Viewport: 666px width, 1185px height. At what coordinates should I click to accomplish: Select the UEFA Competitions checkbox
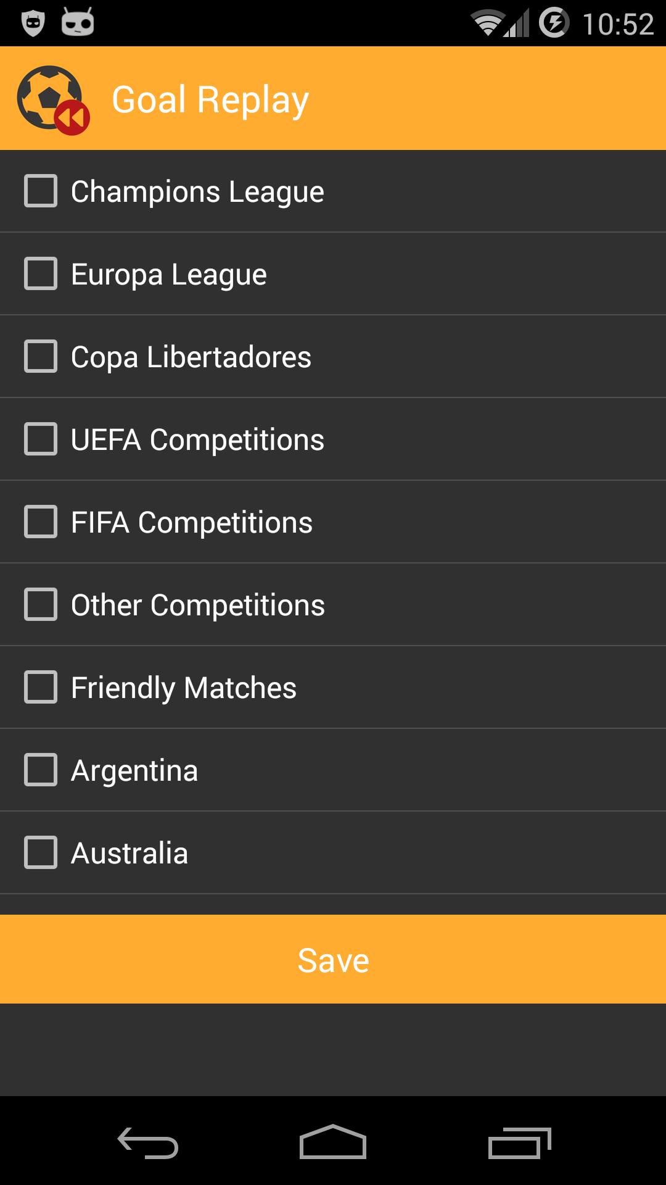pos(41,439)
